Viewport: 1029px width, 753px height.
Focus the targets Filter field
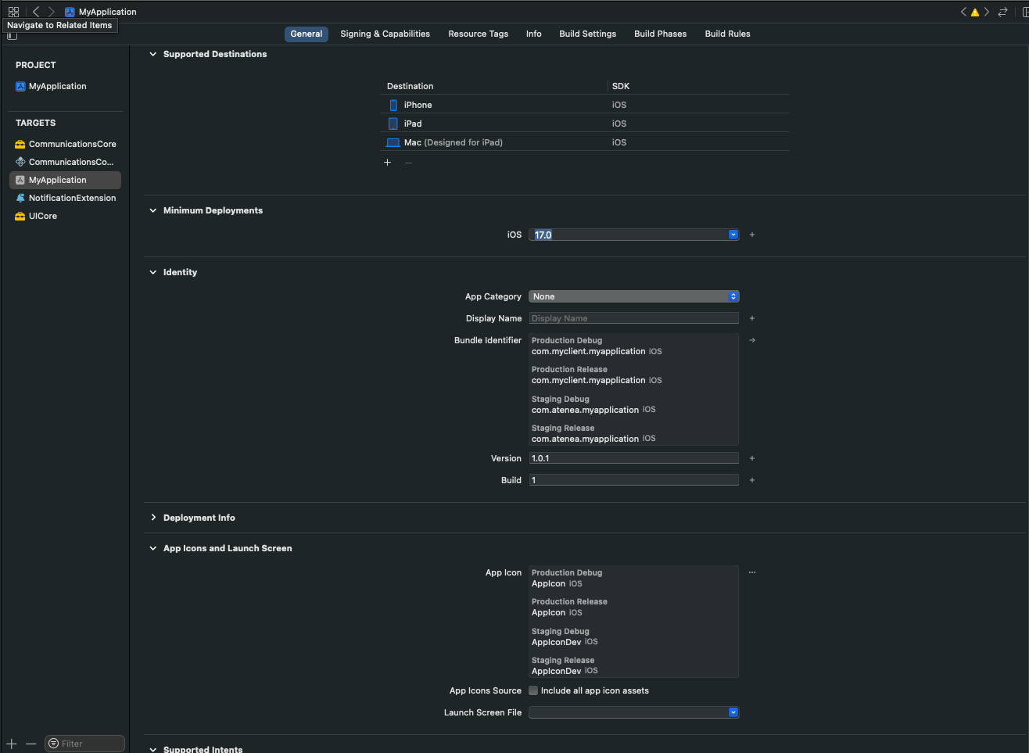pos(85,744)
